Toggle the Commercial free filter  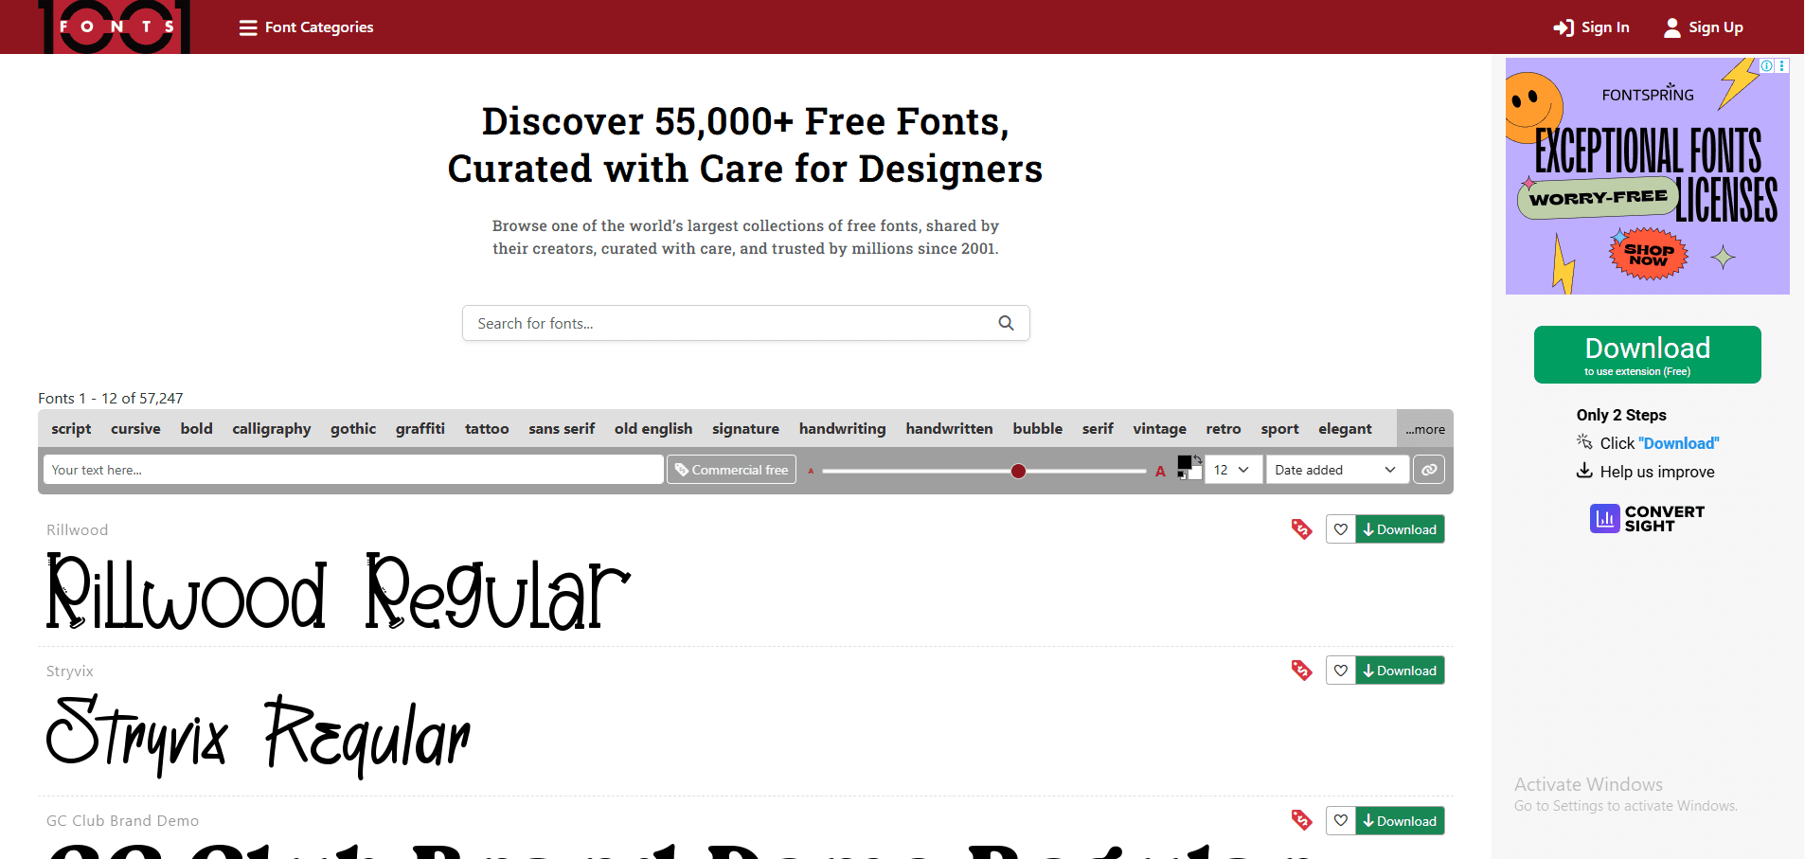pos(731,470)
